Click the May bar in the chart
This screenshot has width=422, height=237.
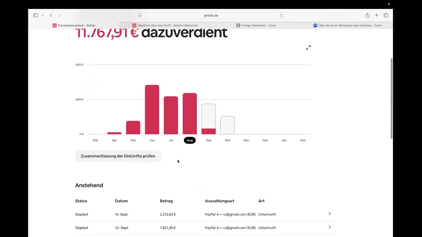coord(133,128)
